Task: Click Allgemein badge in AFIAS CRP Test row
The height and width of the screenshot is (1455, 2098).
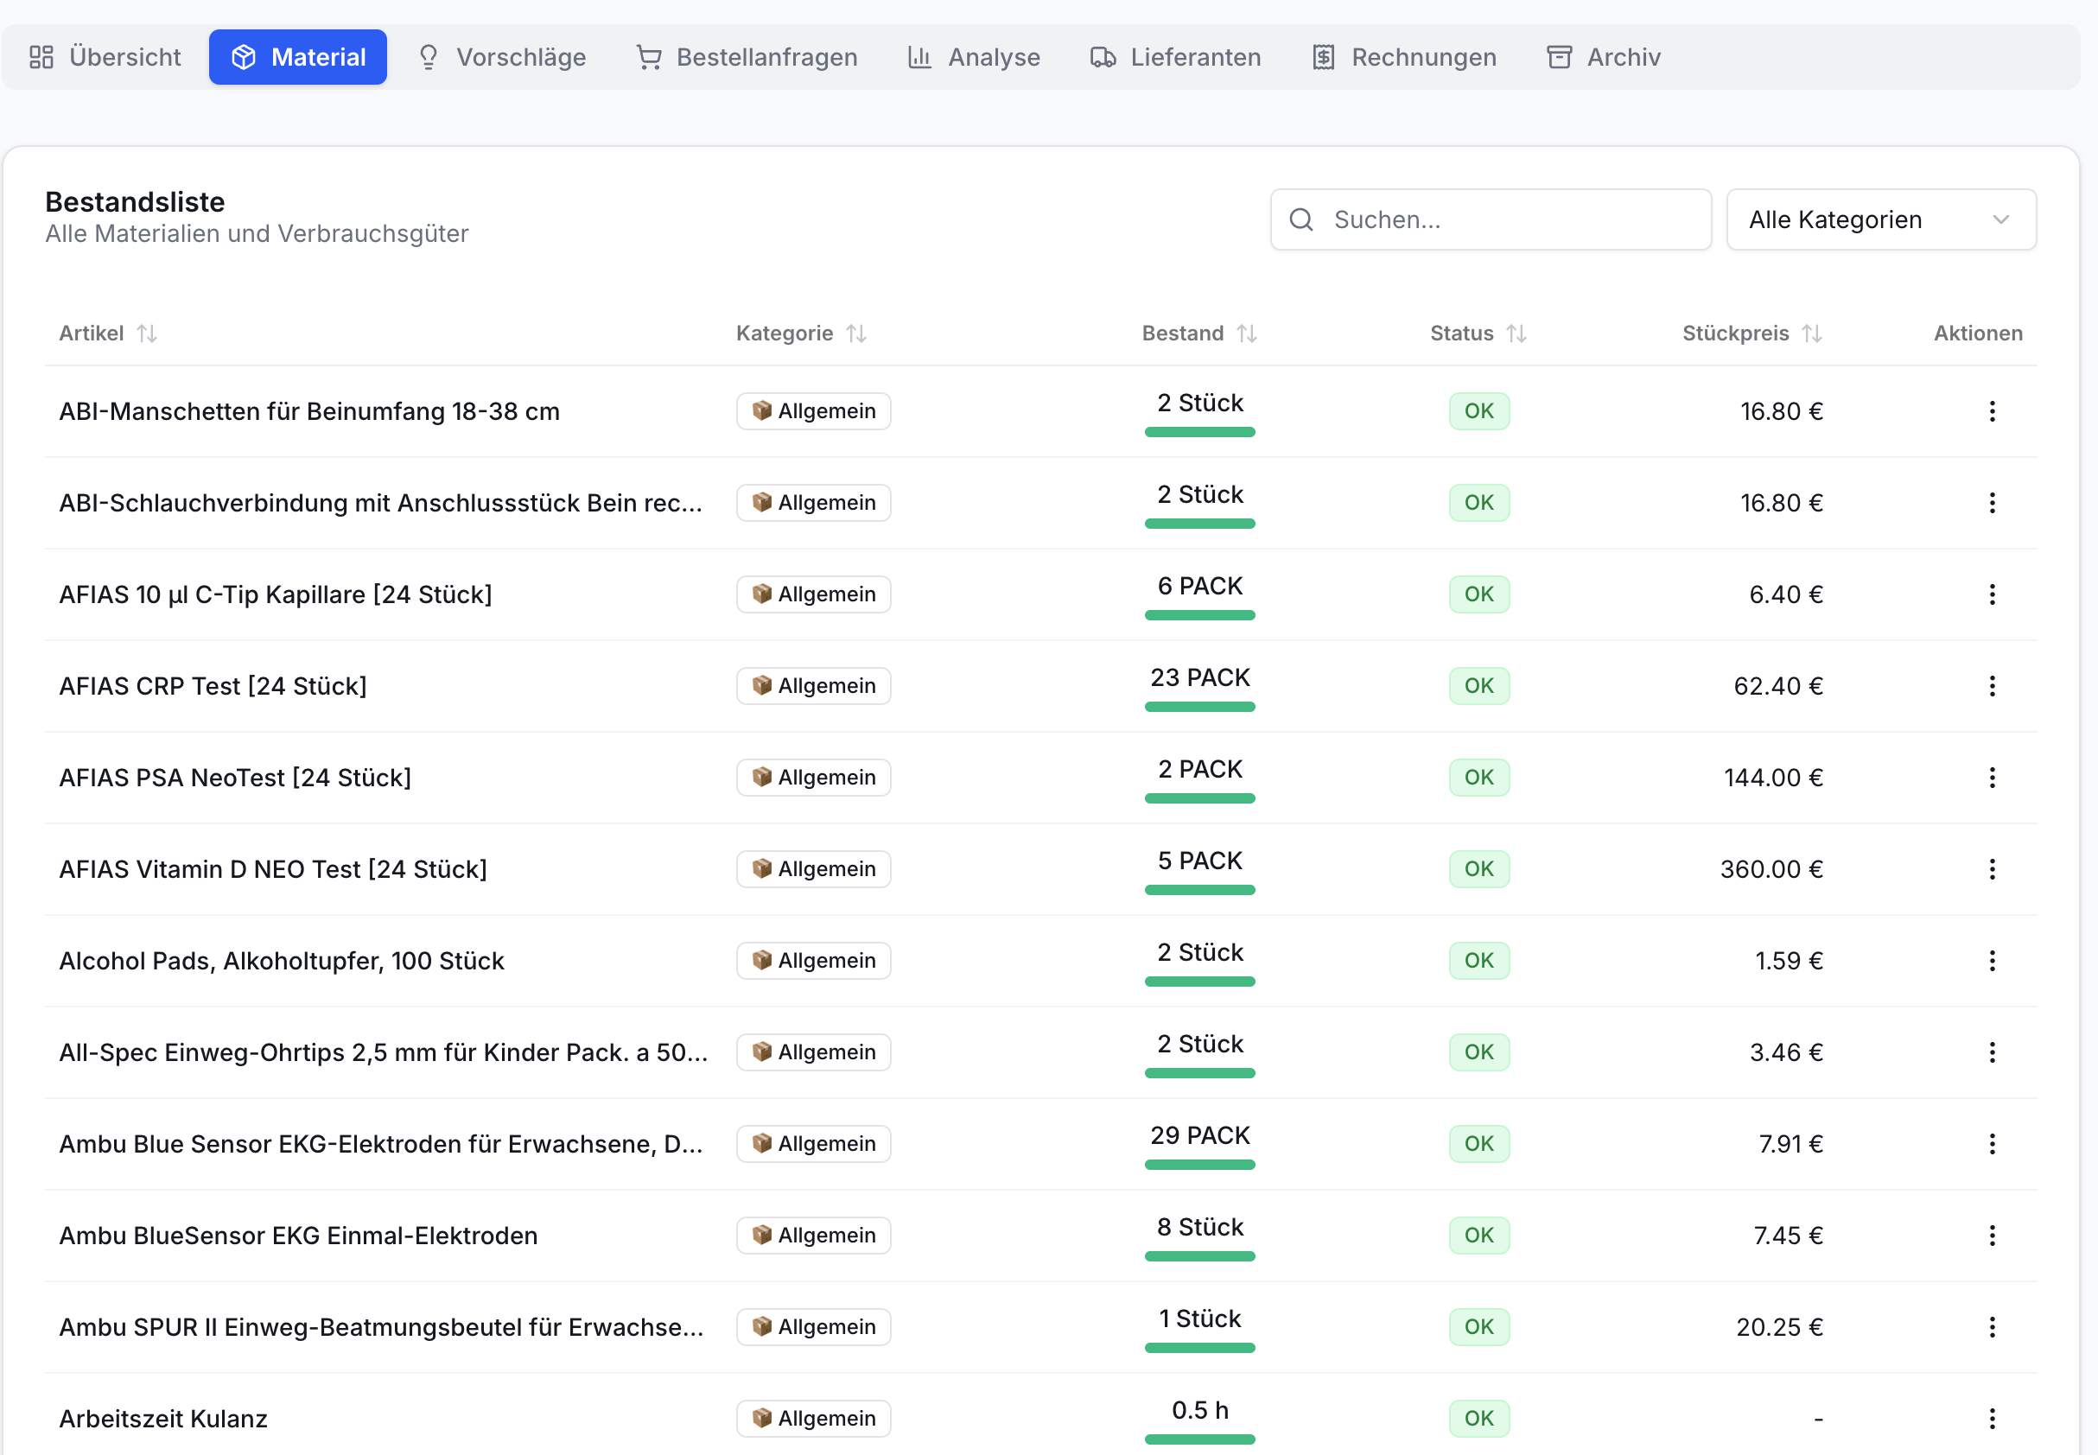Action: (x=813, y=685)
